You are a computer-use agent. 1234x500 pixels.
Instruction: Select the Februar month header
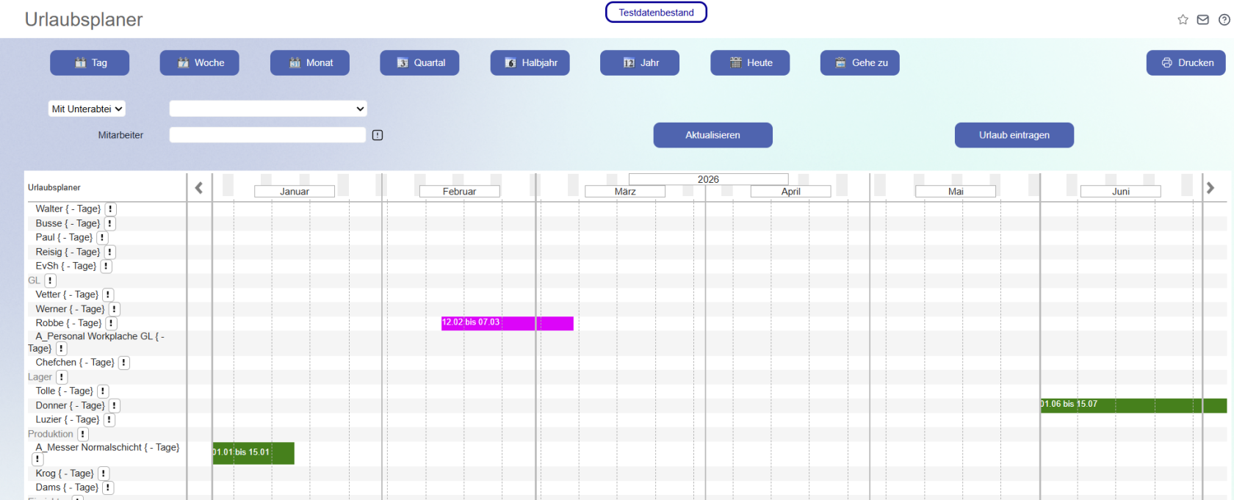tap(460, 192)
